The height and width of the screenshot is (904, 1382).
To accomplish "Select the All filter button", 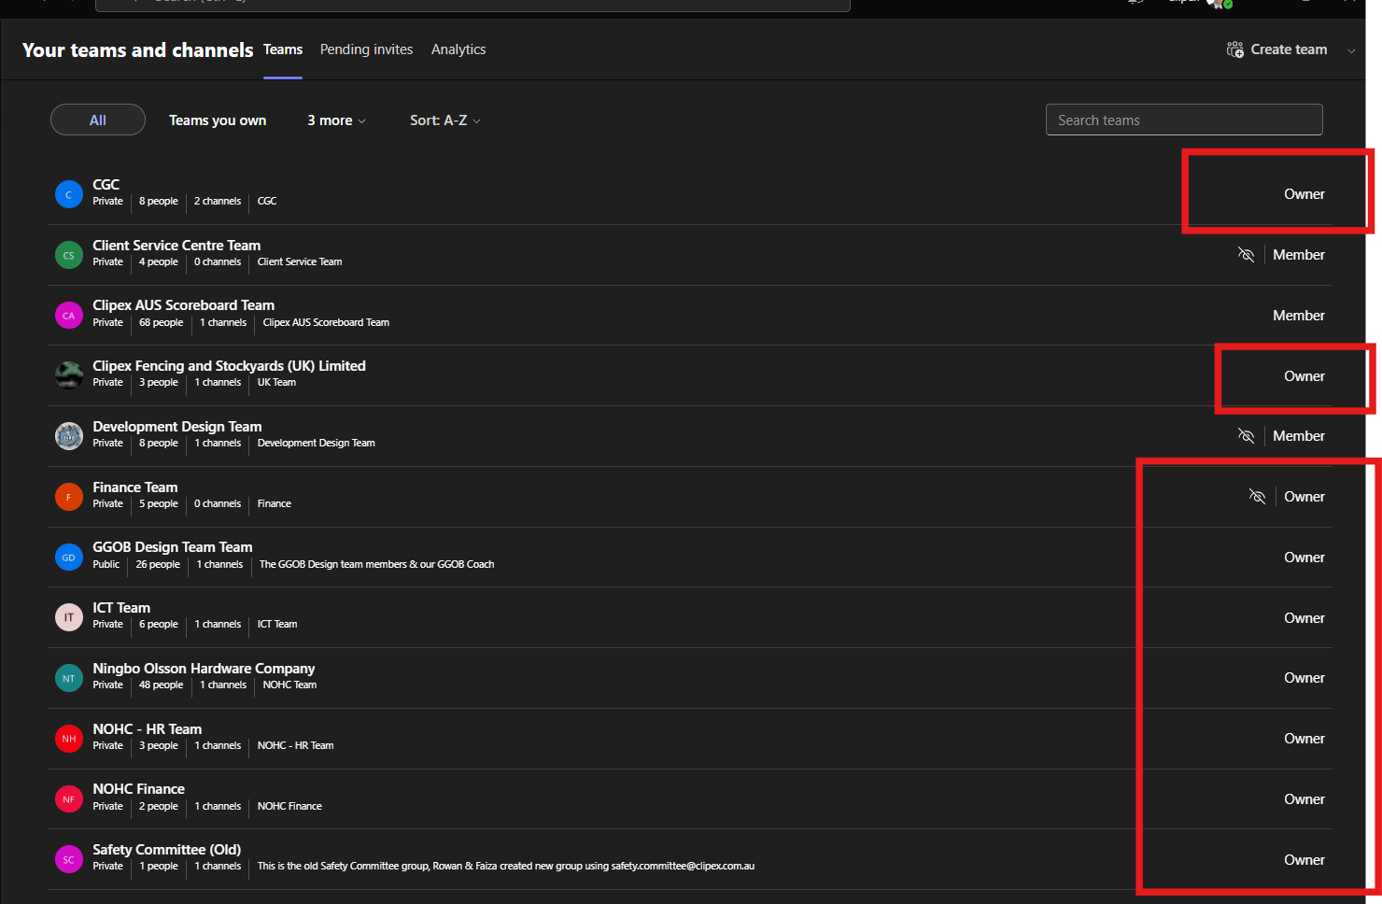I will click(98, 120).
